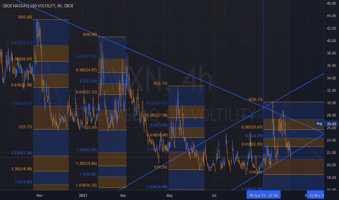339x200 pixels.
Task: Select the 0.382(25.67) level label
Action: 252,127
